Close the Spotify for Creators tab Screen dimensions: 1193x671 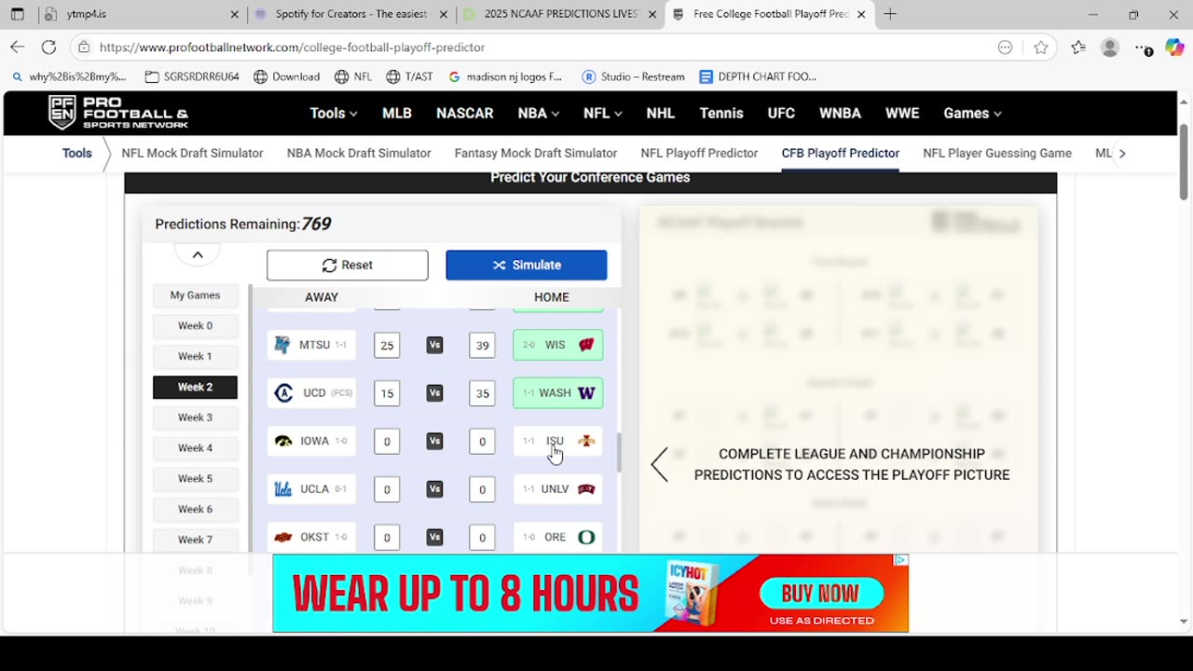coord(444,14)
